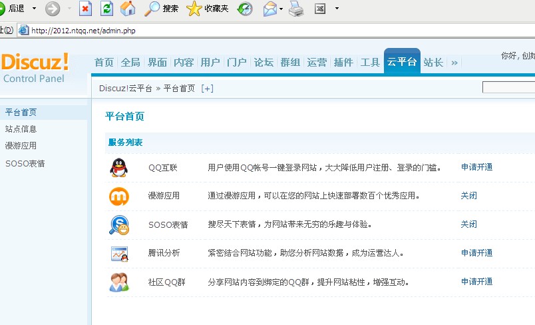The width and height of the screenshot is (535, 325).
Task: Open the 论坛 admin tab
Action: click(x=264, y=63)
